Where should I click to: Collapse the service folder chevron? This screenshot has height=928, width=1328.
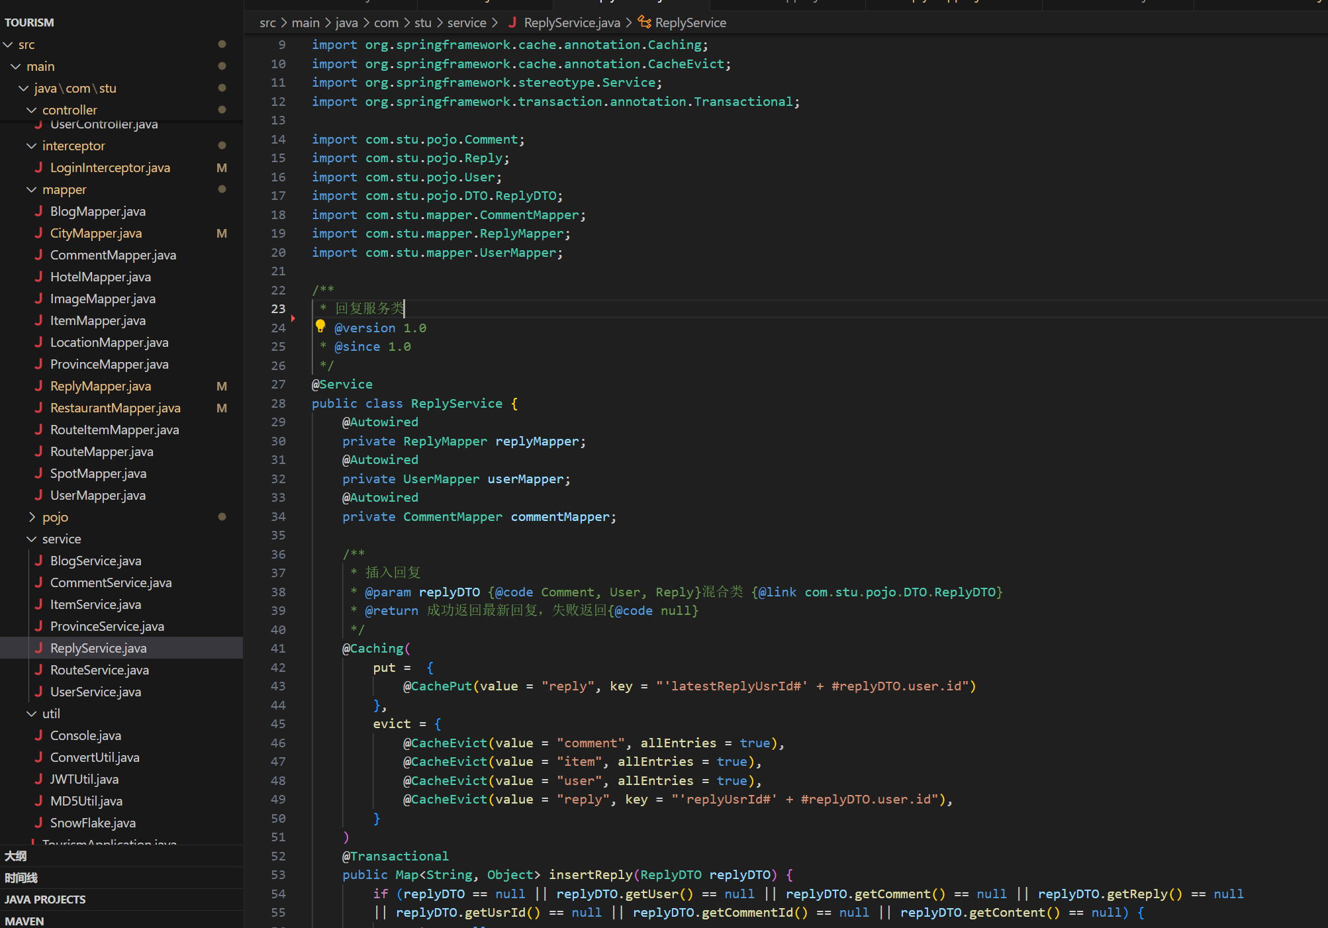(x=31, y=539)
